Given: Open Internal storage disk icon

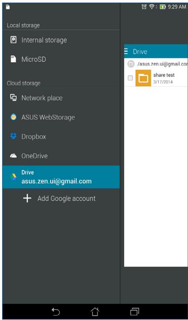Looking at the screenshot, I should point(13,40).
